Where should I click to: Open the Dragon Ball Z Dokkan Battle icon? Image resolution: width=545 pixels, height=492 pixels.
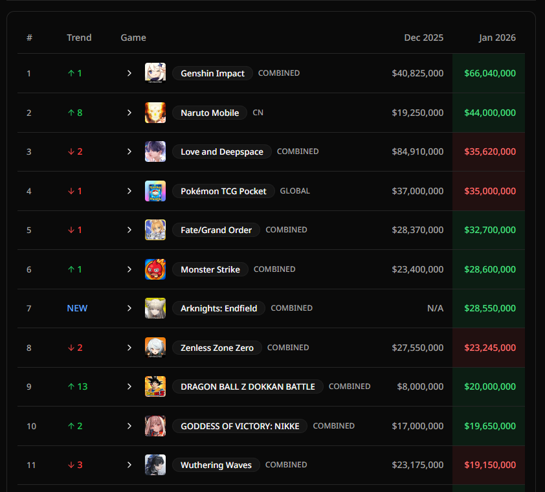[x=155, y=386]
